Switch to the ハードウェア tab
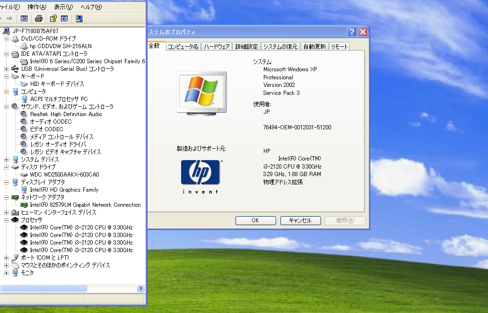The image size is (488, 313). coord(217,46)
